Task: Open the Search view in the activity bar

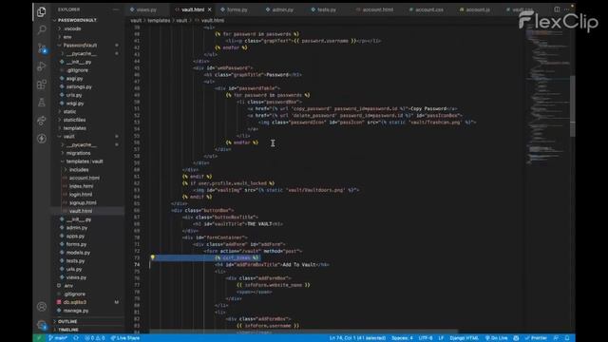Action: [42, 29]
